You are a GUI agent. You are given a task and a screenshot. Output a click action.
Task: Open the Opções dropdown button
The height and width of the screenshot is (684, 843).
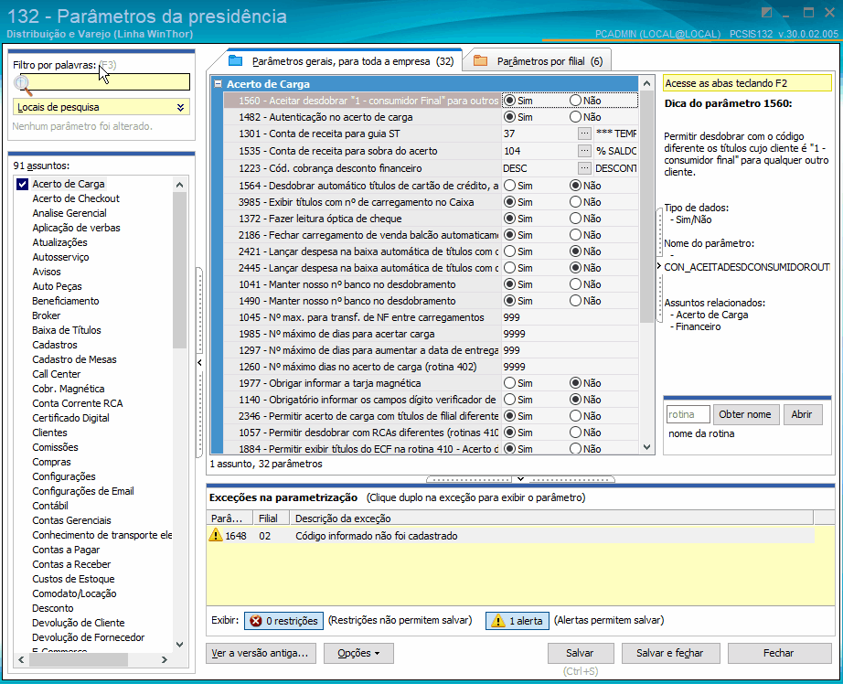point(358,653)
